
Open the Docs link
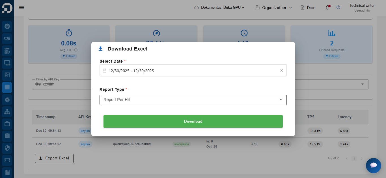[308, 8]
